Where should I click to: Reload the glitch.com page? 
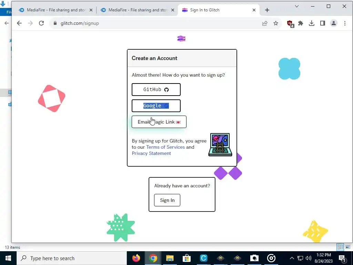[41, 23]
